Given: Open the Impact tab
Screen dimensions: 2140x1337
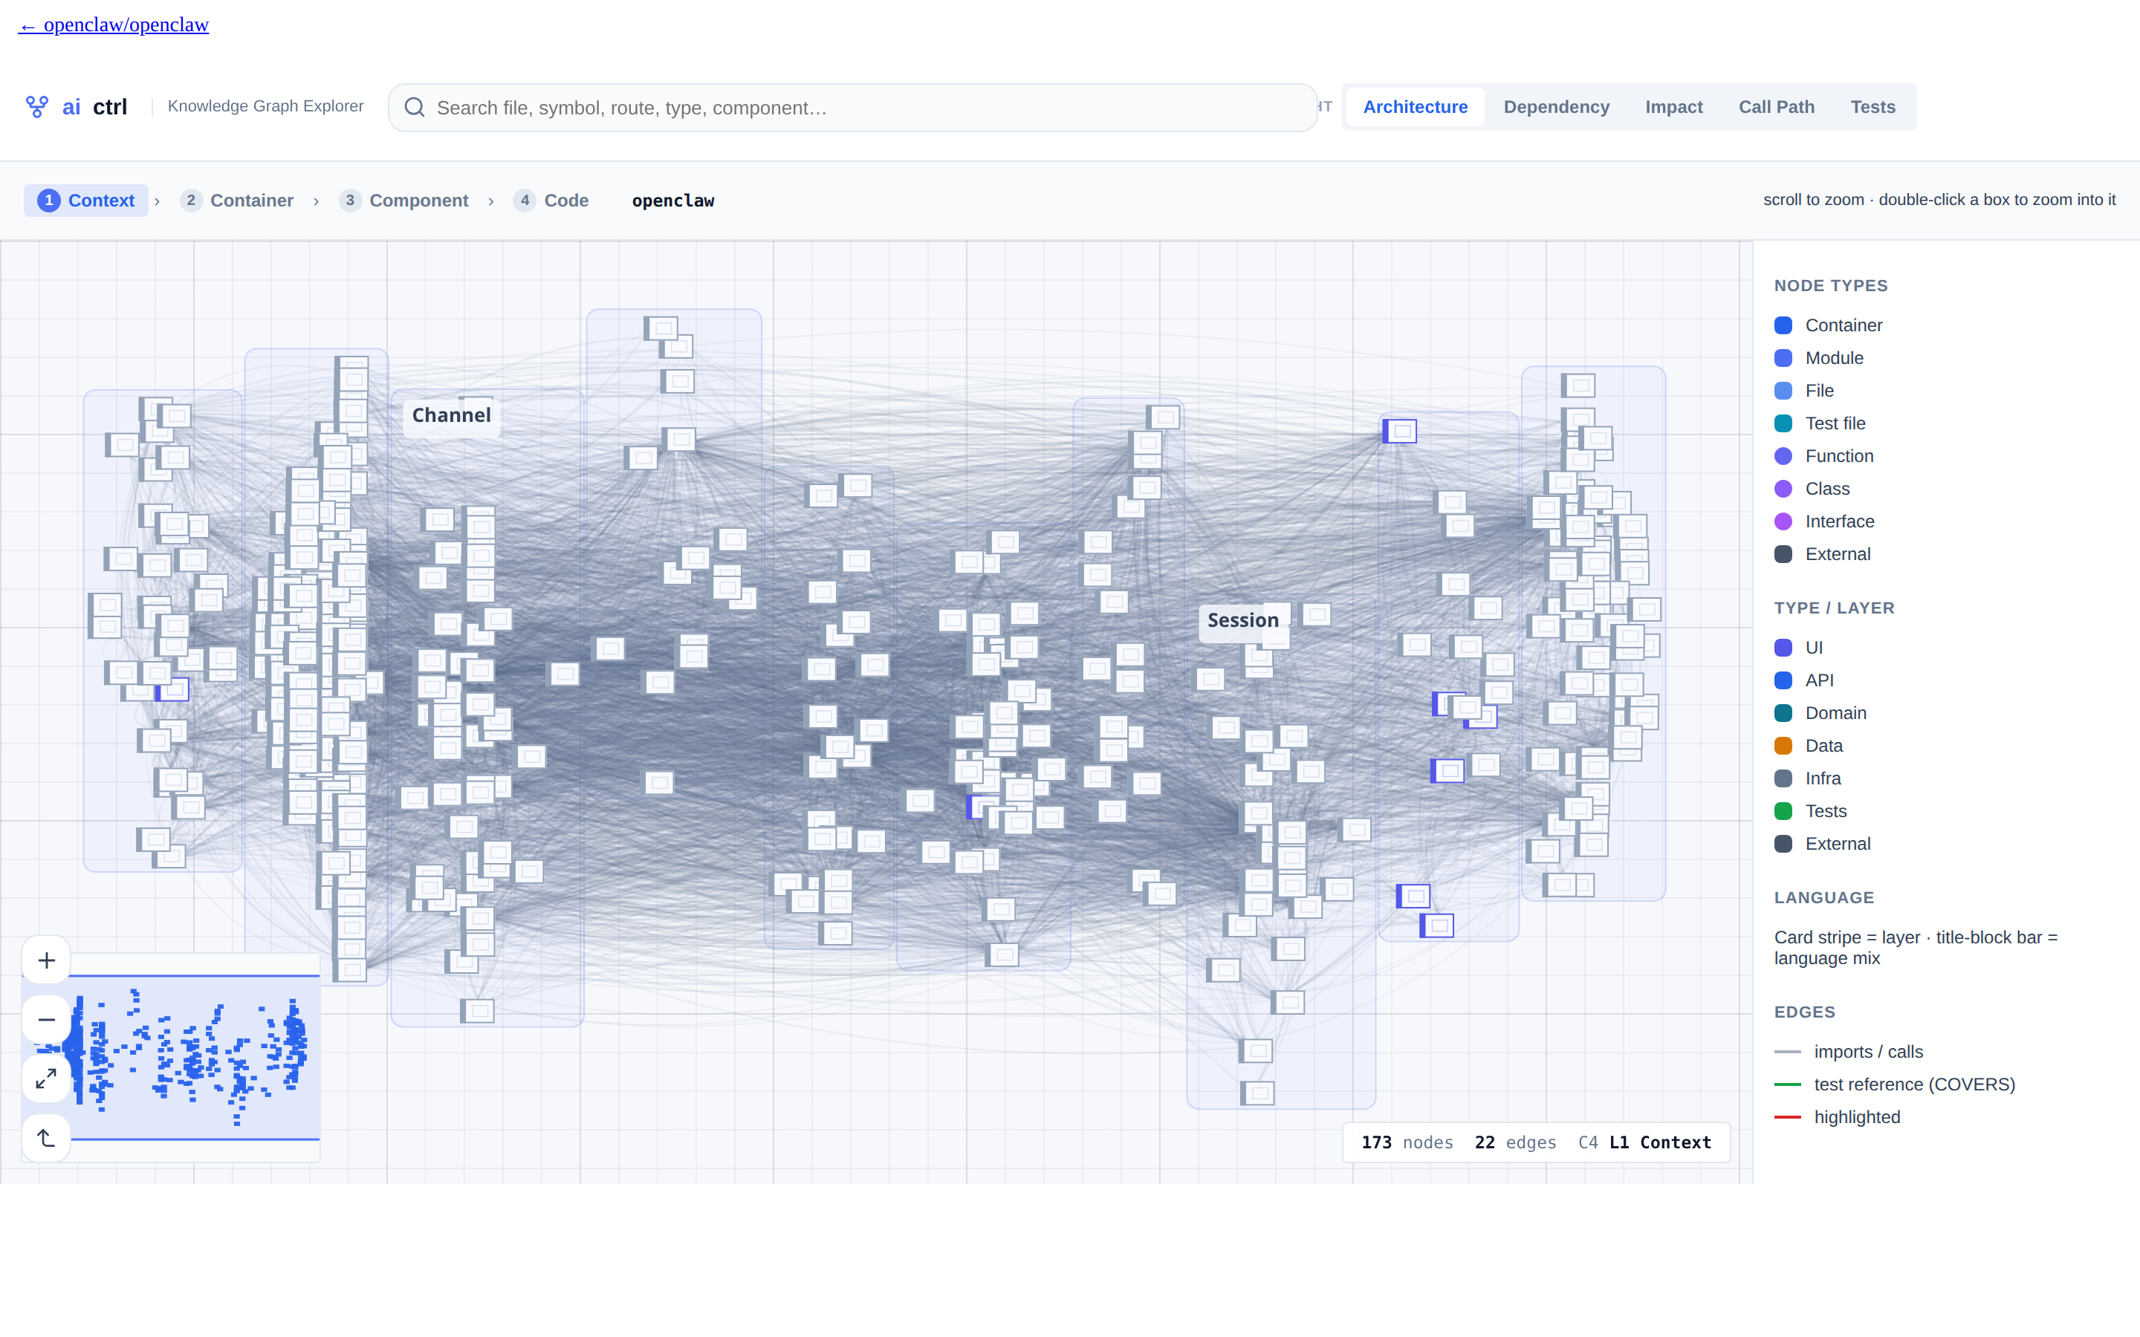Looking at the screenshot, I should [1673, 107].
